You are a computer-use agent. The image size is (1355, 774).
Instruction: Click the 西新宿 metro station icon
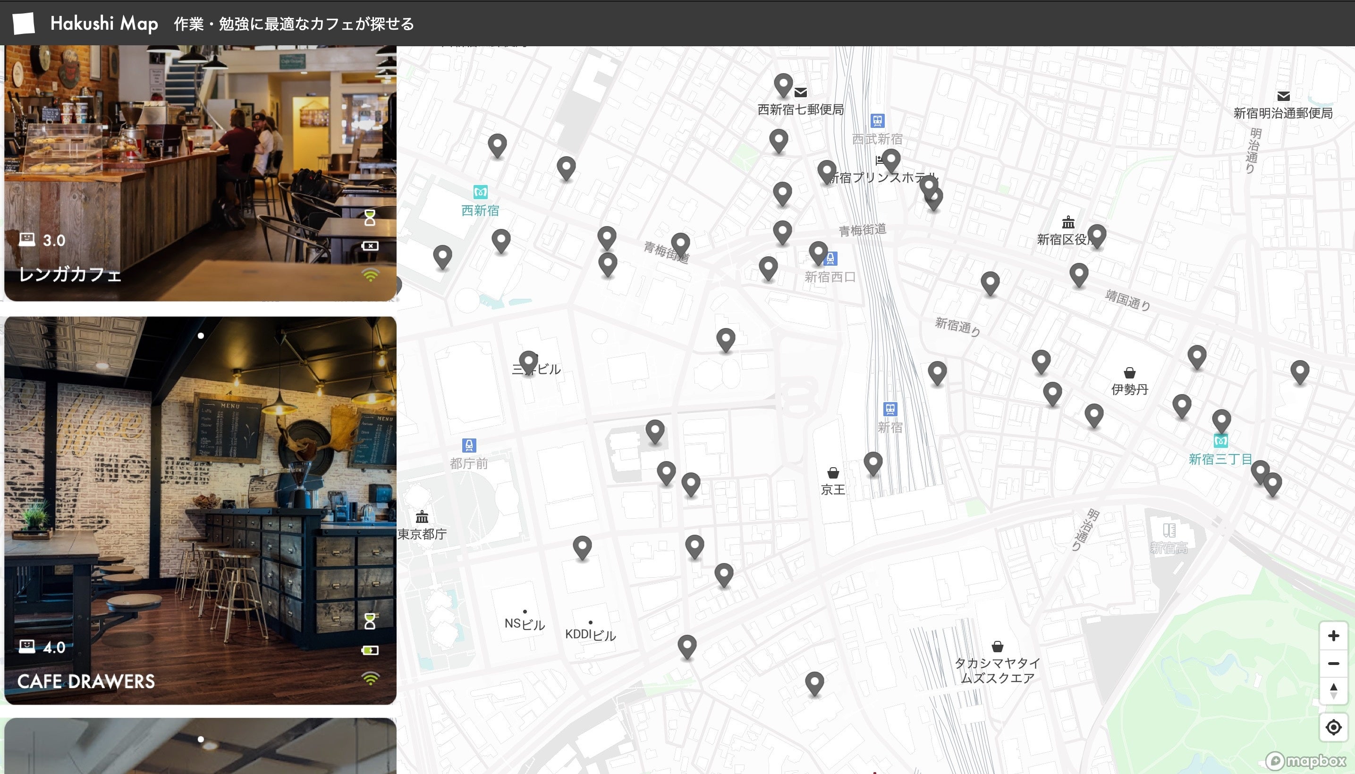[x=480, y=192]
